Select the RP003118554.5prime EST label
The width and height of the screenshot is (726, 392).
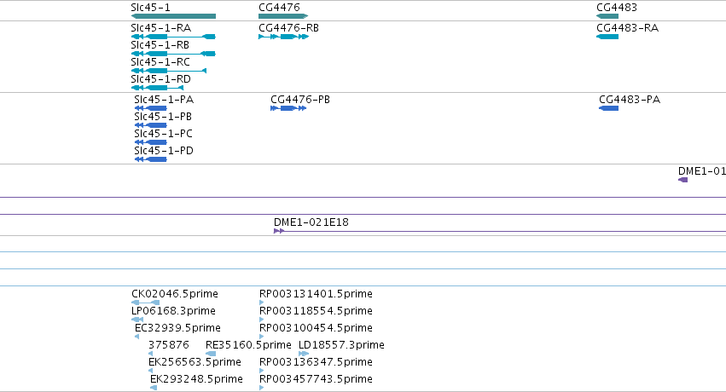pyautogui.click(x=316, y=311)
